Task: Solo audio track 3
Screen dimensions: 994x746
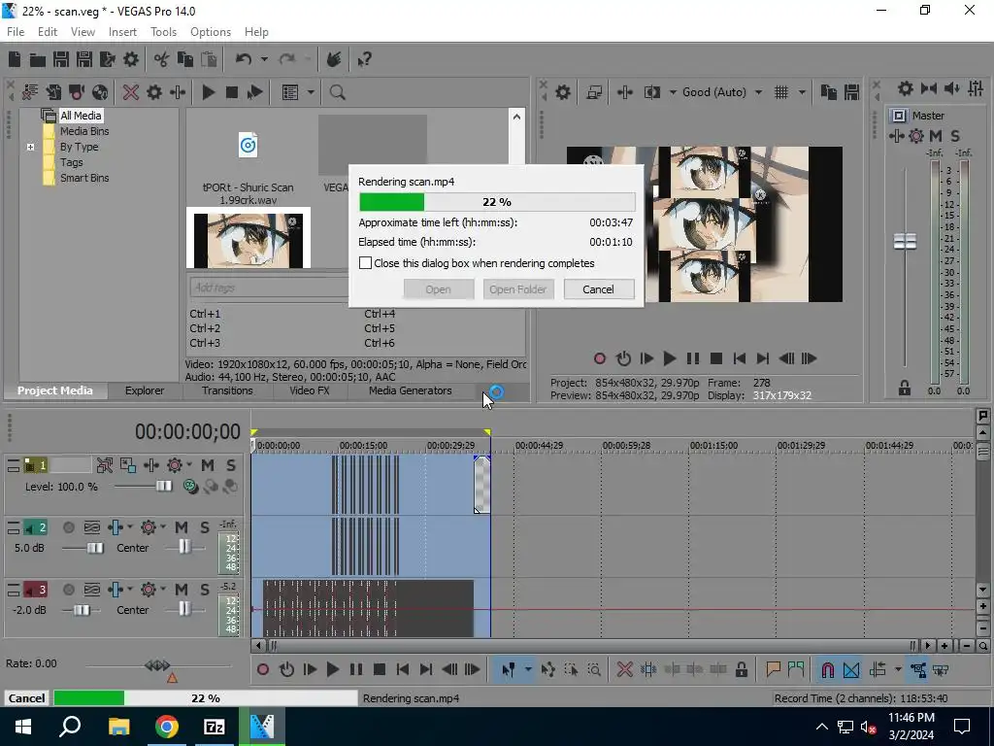Action: coord(205,590)
